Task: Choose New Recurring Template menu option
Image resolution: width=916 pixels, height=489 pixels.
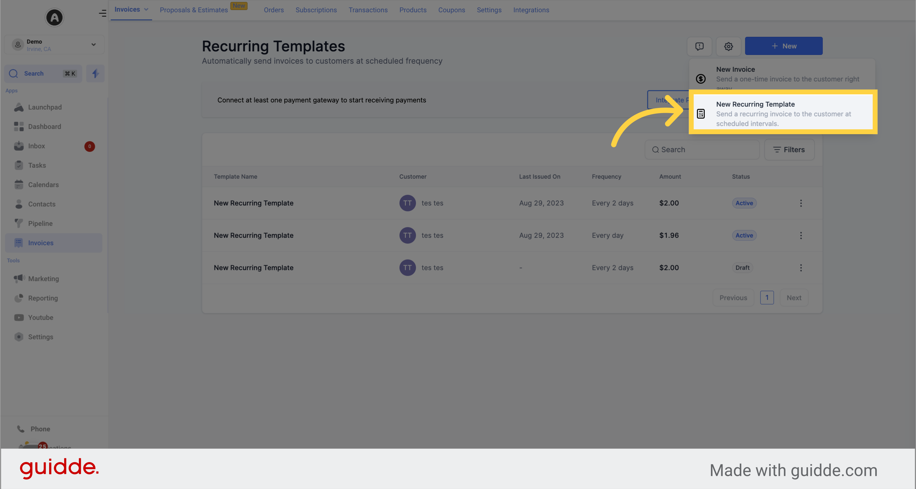Action: click(783, 113)
